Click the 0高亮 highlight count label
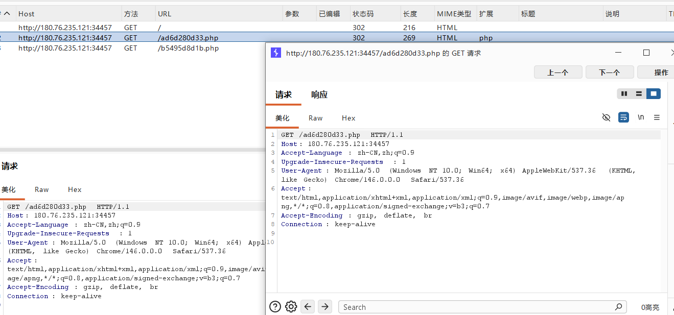Screen dimensions: 674x315 tap(650, 307)
